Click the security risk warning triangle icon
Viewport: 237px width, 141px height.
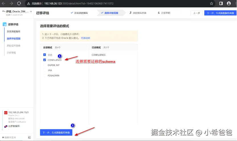tap(28, 3)
